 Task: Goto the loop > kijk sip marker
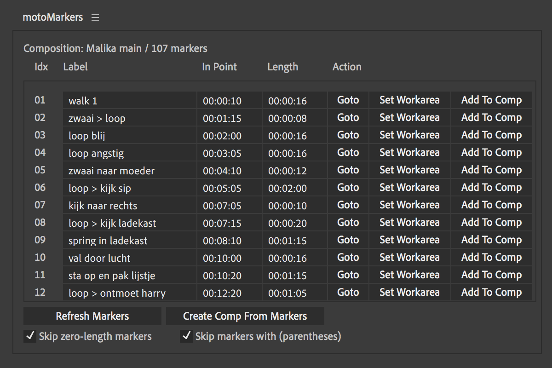coord(348,188)
